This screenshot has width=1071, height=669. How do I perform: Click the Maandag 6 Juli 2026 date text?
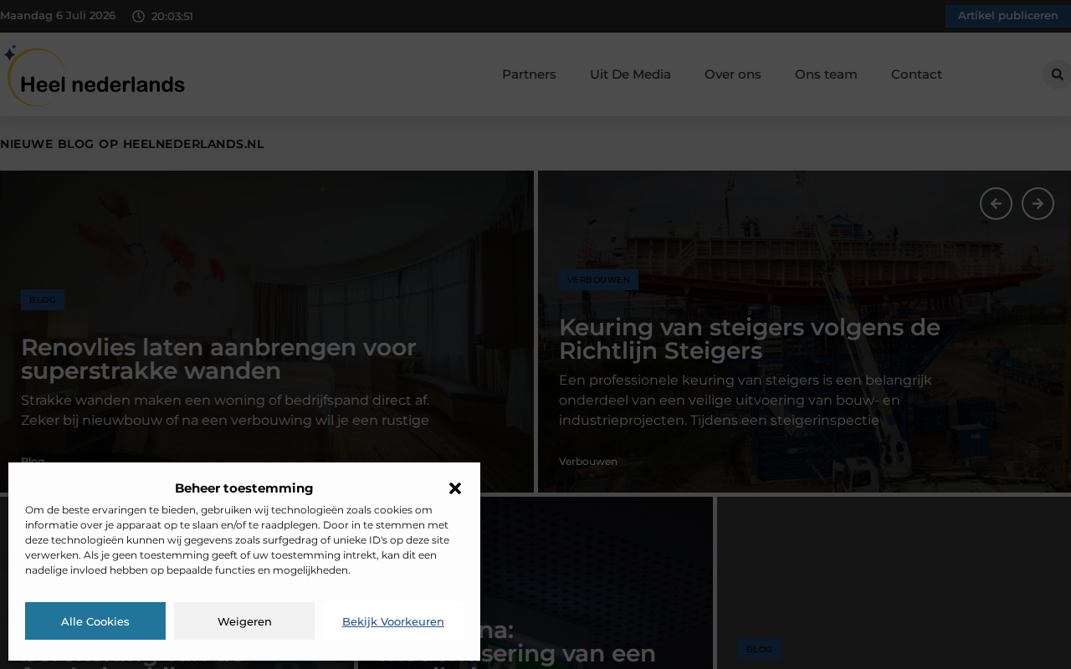click(58, 16)
